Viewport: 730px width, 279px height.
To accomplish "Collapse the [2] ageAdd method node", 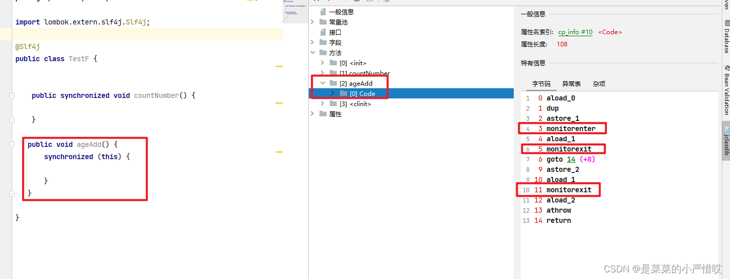I will pyautogui.click(x=323, y=83).
